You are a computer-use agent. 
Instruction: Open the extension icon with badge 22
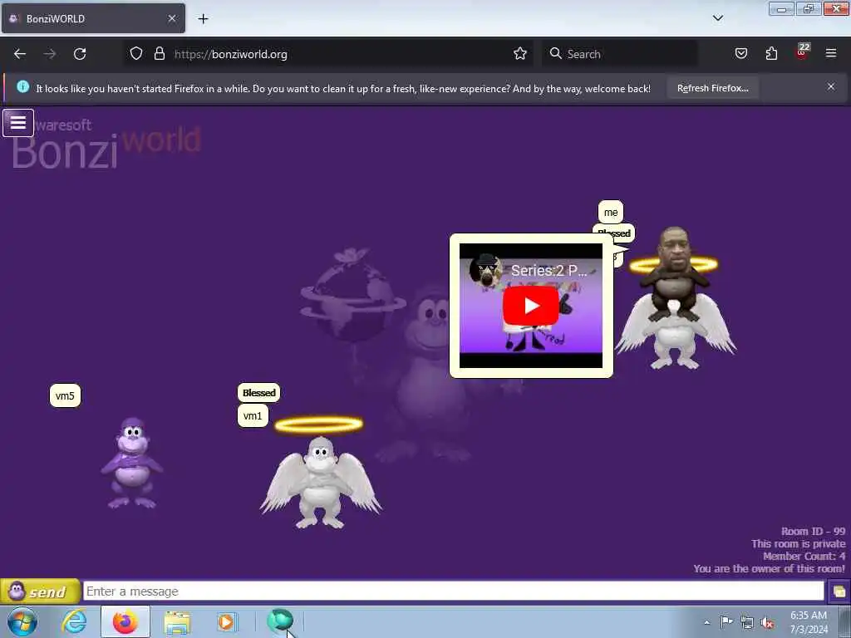click(802, 52)
